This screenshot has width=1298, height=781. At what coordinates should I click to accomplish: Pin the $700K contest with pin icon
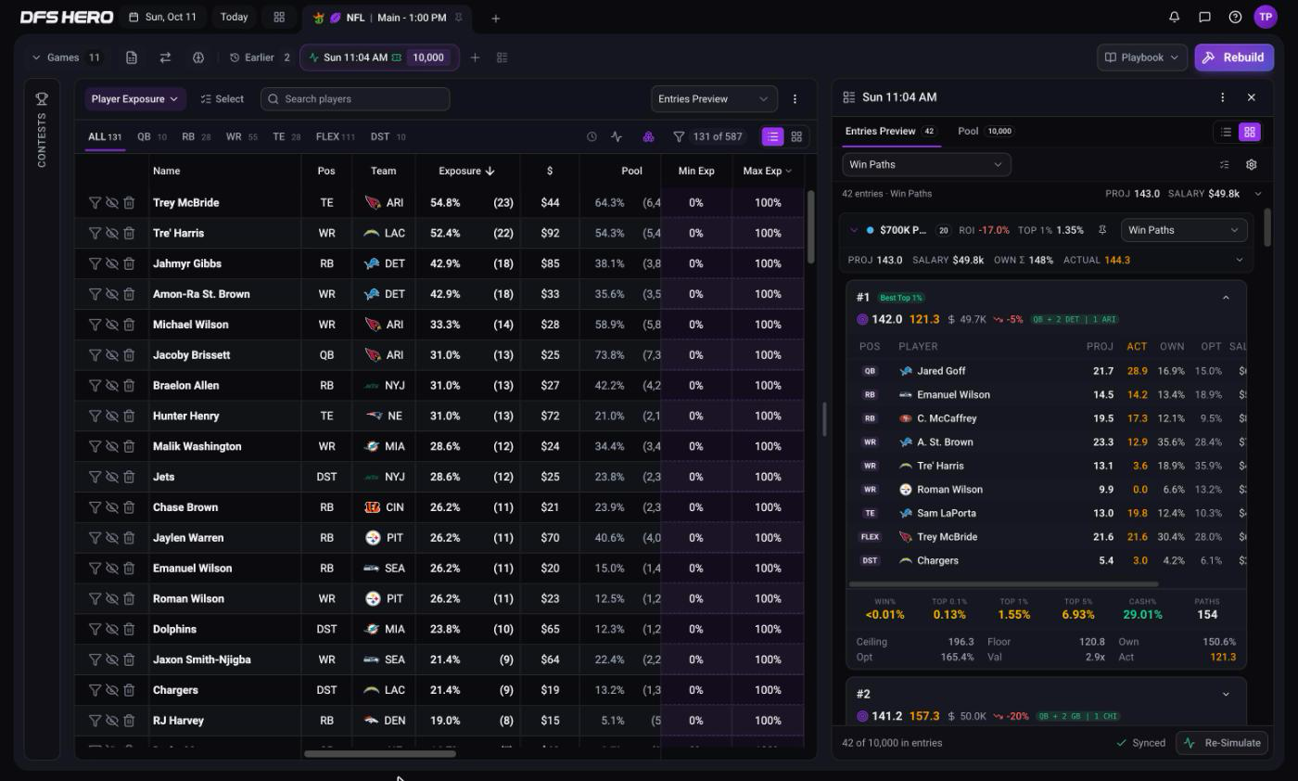(x=1102, y=230)
